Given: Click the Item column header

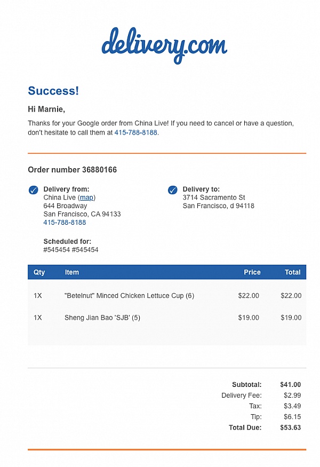Looking at the screenshot, I should tap(72, 272).
